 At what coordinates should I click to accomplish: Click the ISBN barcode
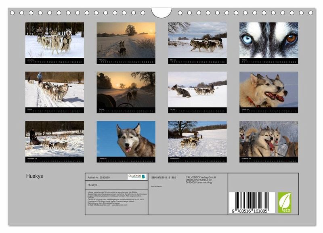pos(252,203)
